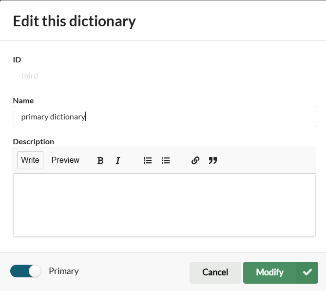Insert a block quote in description
Viewport: 326px width, 291px height.
pos(213,160)
